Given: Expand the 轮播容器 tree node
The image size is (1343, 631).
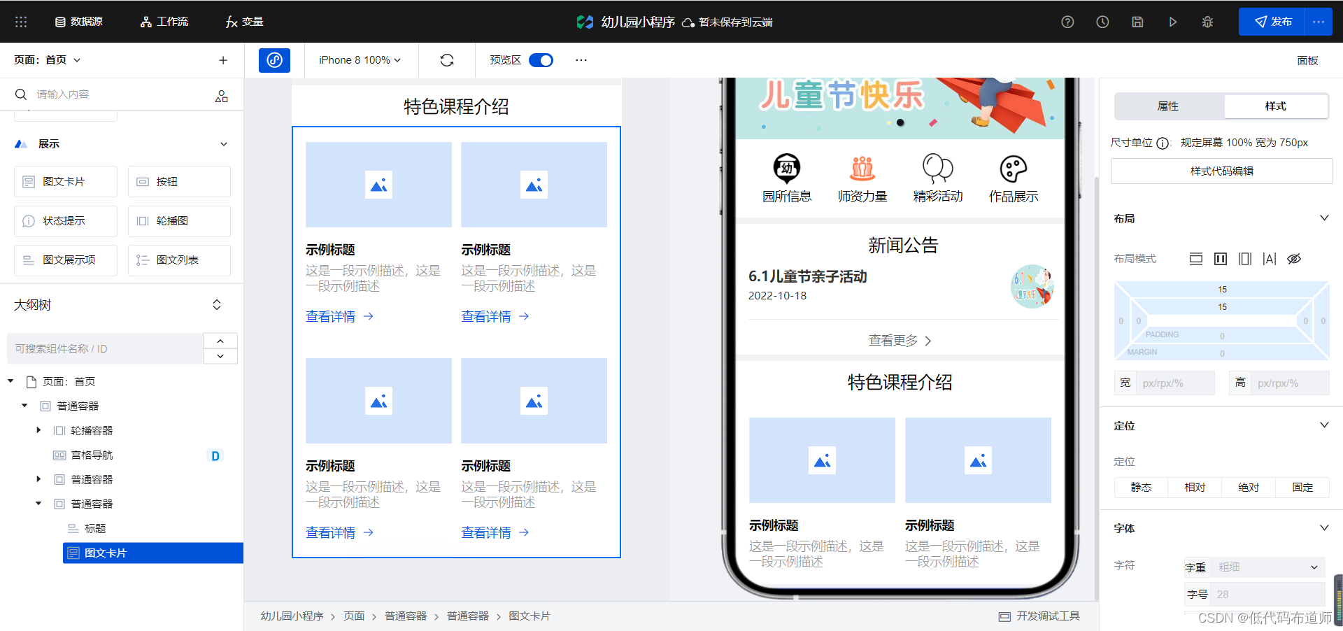Looking at the screenshot, I should click(x=38, y=430).
